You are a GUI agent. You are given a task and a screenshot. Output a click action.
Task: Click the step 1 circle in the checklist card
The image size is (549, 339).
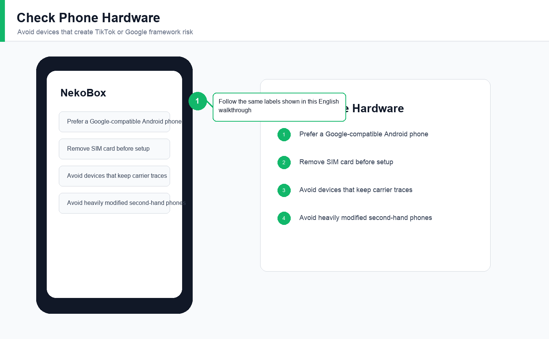284,134
